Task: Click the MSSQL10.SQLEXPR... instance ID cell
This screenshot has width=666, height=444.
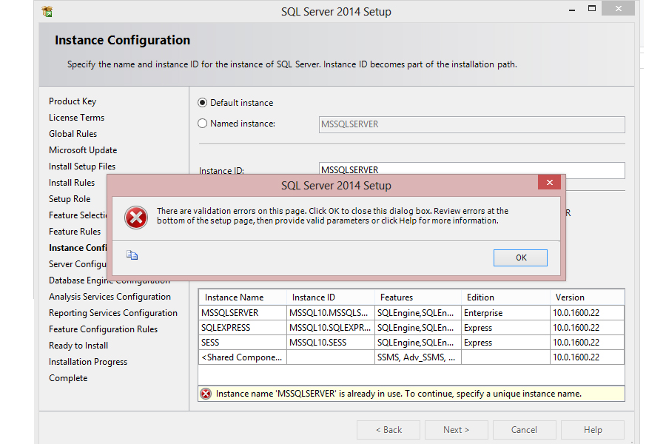Action: coord(331,328)
